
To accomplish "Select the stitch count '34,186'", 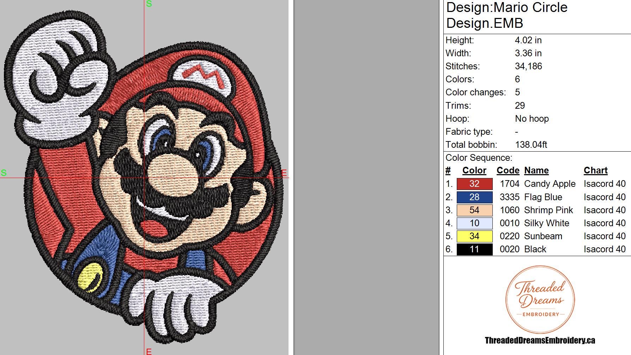I will click(x=528, y=66).
